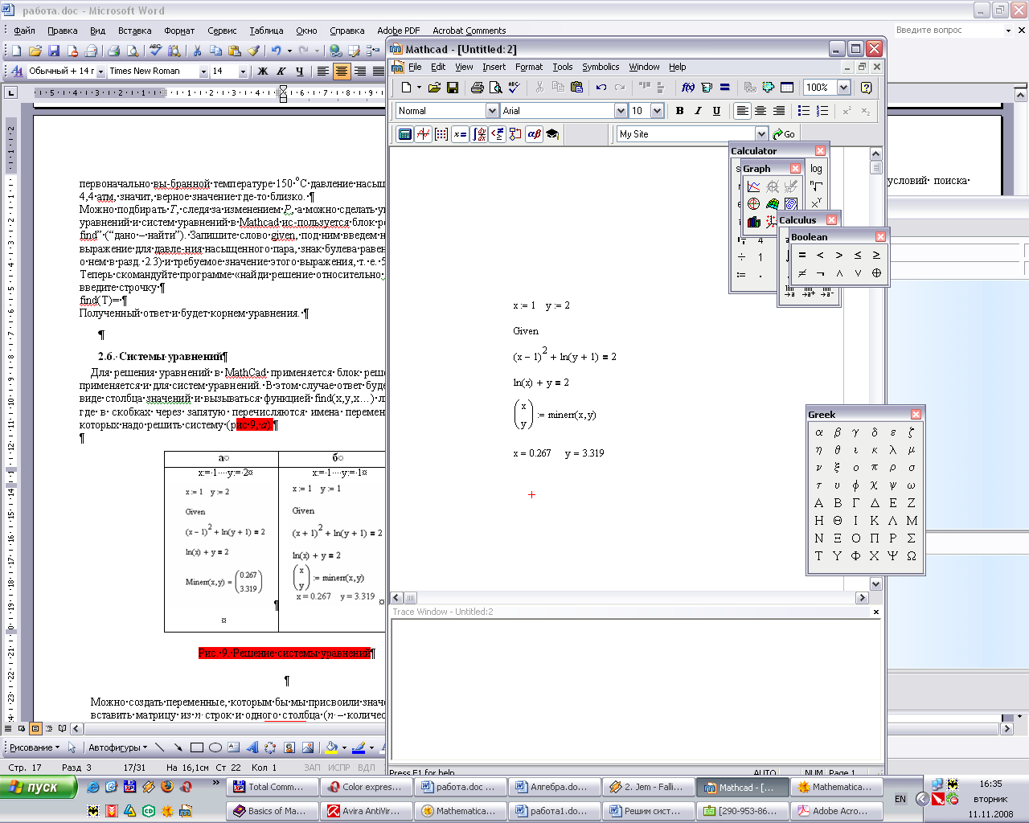1029x823 pixels.
Task: Open the Vector and Matrix toolbar button
Action: 441,134
